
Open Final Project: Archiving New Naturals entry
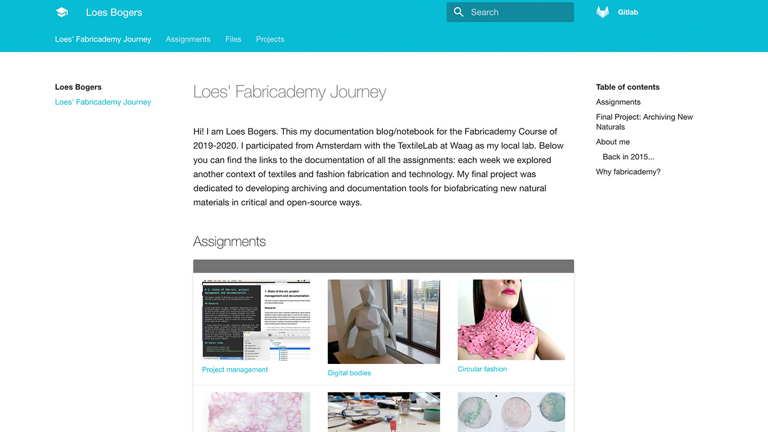tap(644, 122)
